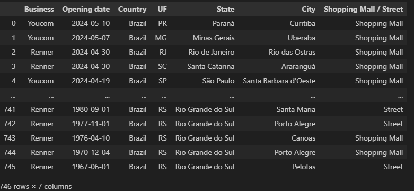Select row index 741

coord(10,109)
